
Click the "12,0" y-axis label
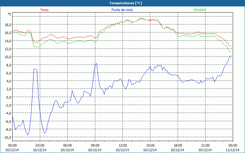coord(8,49)
